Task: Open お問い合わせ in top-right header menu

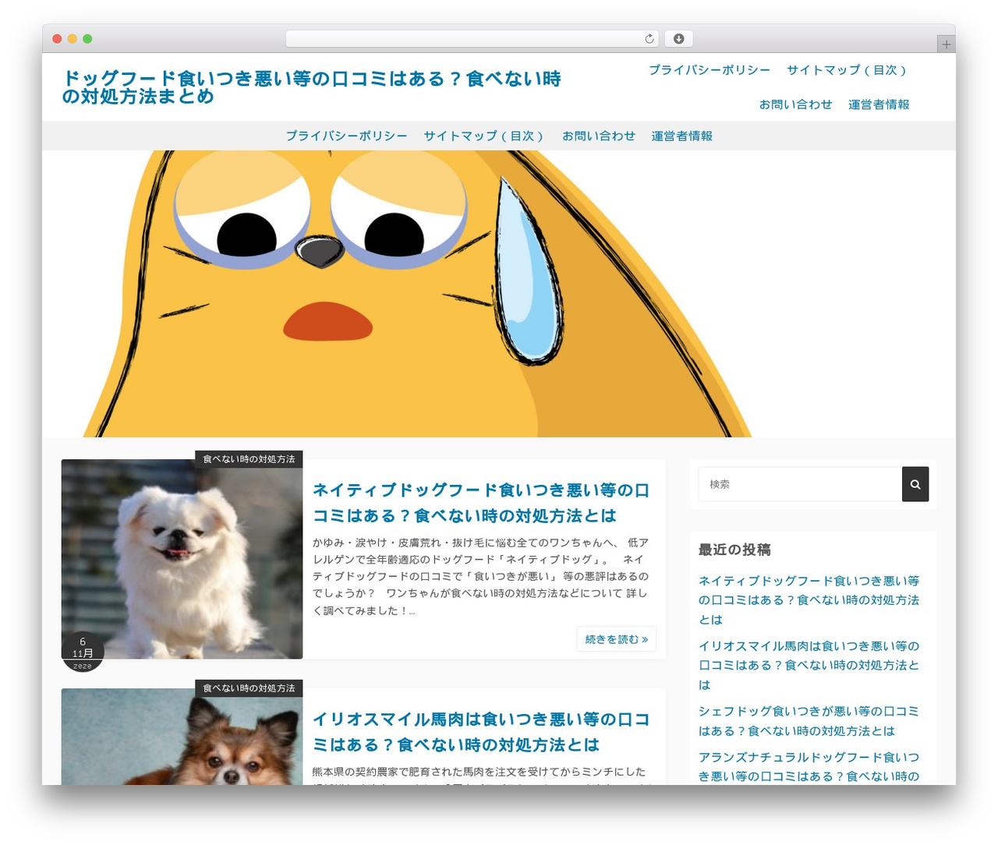Action: click(796, 104)
